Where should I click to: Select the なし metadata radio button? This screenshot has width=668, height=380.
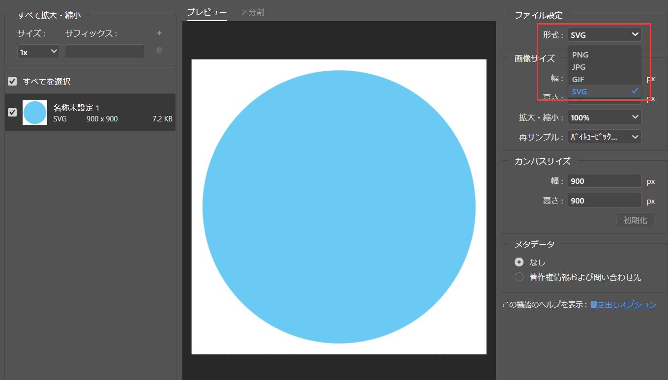[519, 263]
